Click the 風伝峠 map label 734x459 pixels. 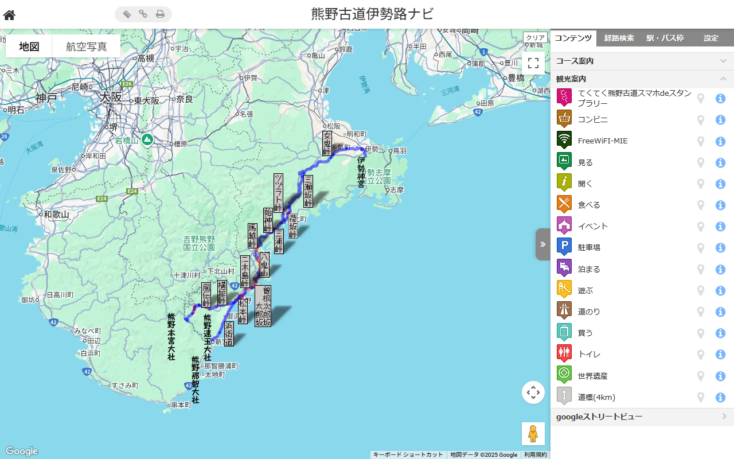206,295
